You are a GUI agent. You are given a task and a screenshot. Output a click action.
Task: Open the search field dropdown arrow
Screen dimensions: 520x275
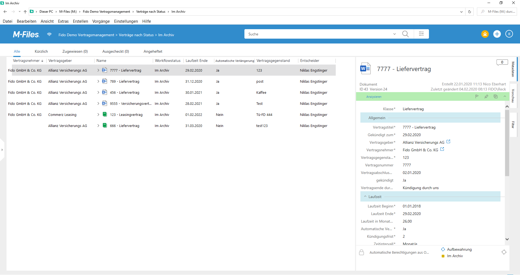(394, 34)
